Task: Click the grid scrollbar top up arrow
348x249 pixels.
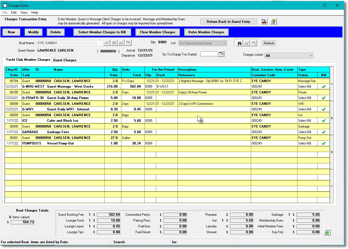Action: [x=332, y=84]
